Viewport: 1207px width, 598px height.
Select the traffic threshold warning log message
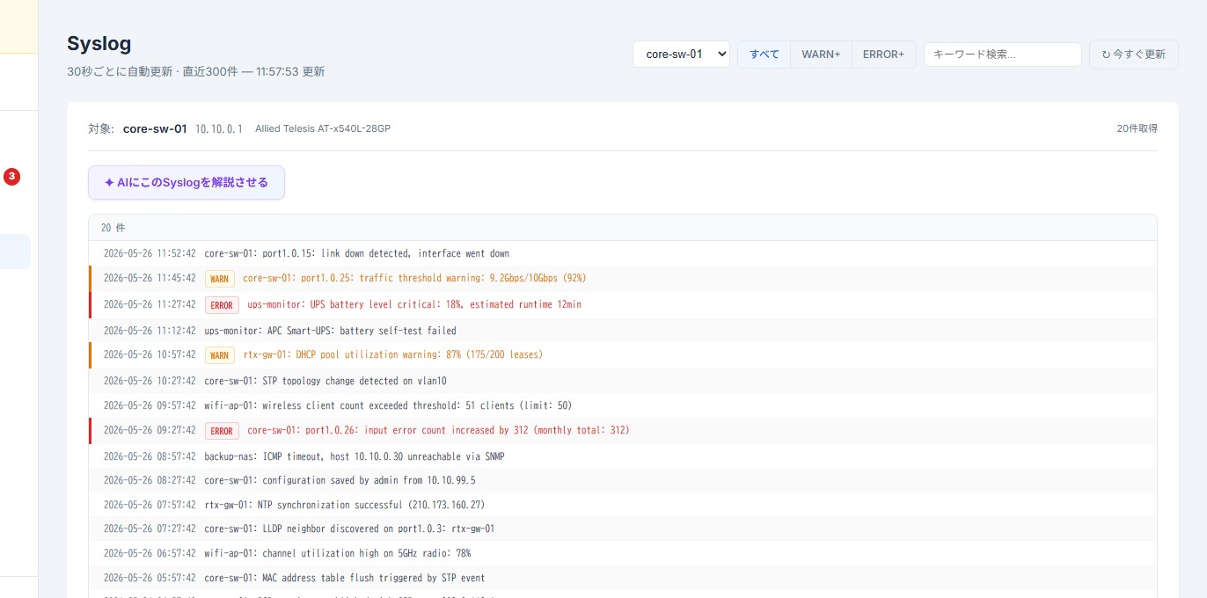coord(414,278)
